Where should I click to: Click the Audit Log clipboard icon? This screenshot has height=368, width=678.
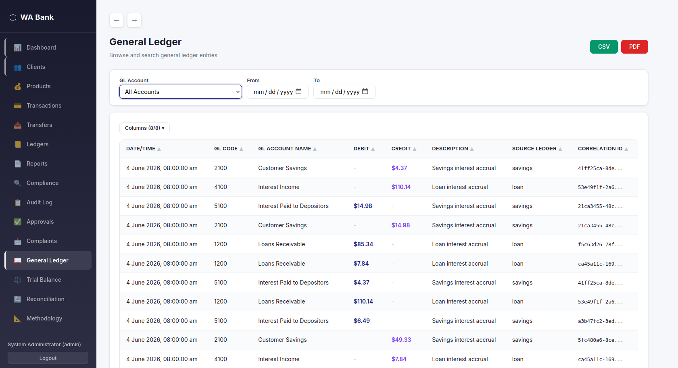coord(18,202)
